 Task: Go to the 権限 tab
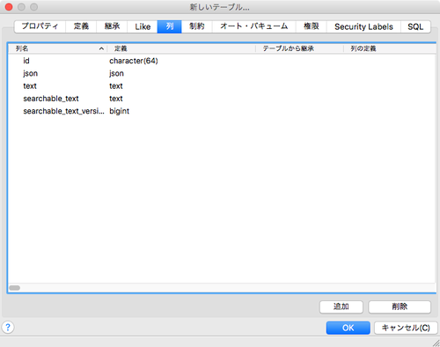point(312,26)
